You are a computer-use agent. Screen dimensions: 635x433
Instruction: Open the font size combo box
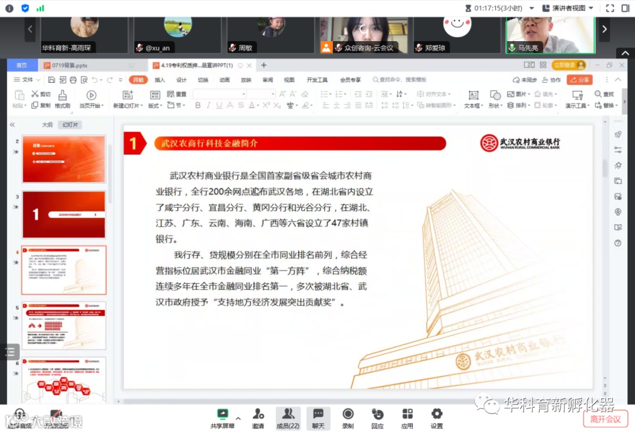[x=262, y=94]
